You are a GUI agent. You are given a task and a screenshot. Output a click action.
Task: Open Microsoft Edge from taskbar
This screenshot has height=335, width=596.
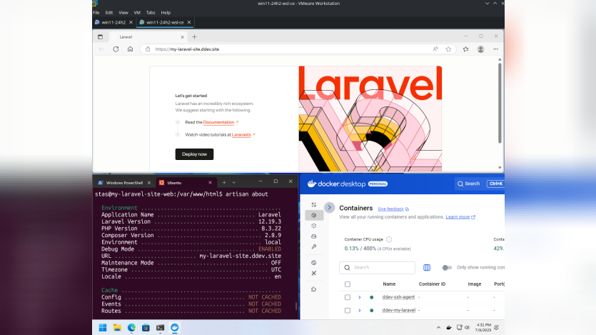pyautogui.click(x=131, y=327)
